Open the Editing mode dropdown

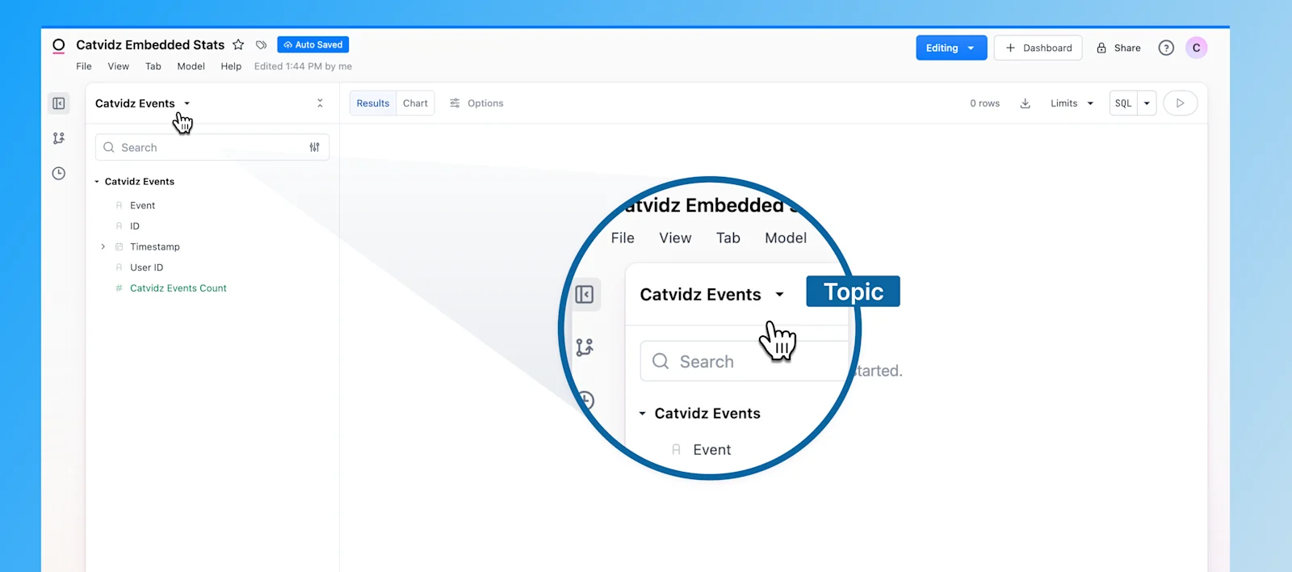(x=951, y=48)
